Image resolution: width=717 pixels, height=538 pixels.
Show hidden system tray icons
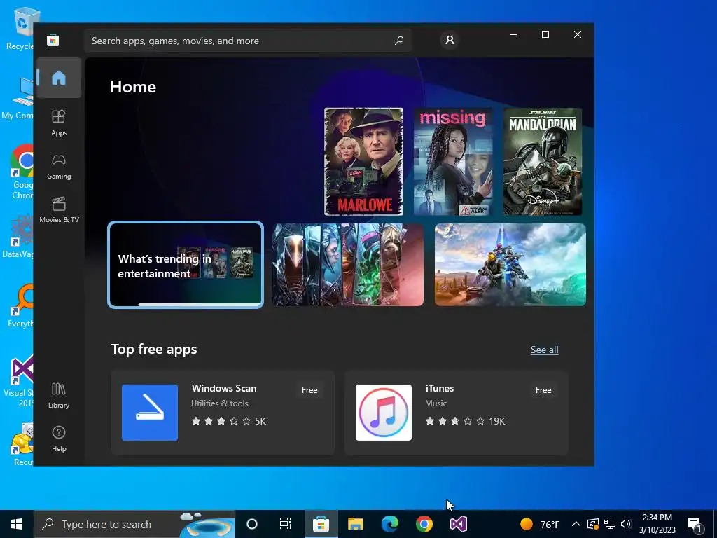pyautogui.click(x=576, y=524)
